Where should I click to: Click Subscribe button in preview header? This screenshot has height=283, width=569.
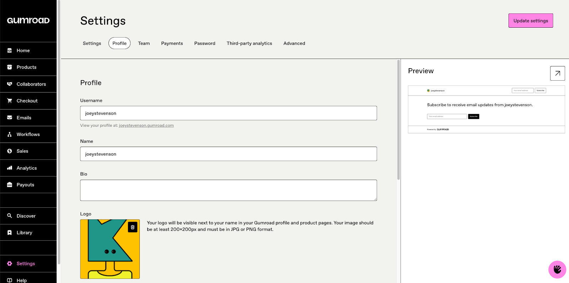tap(541, 91)
